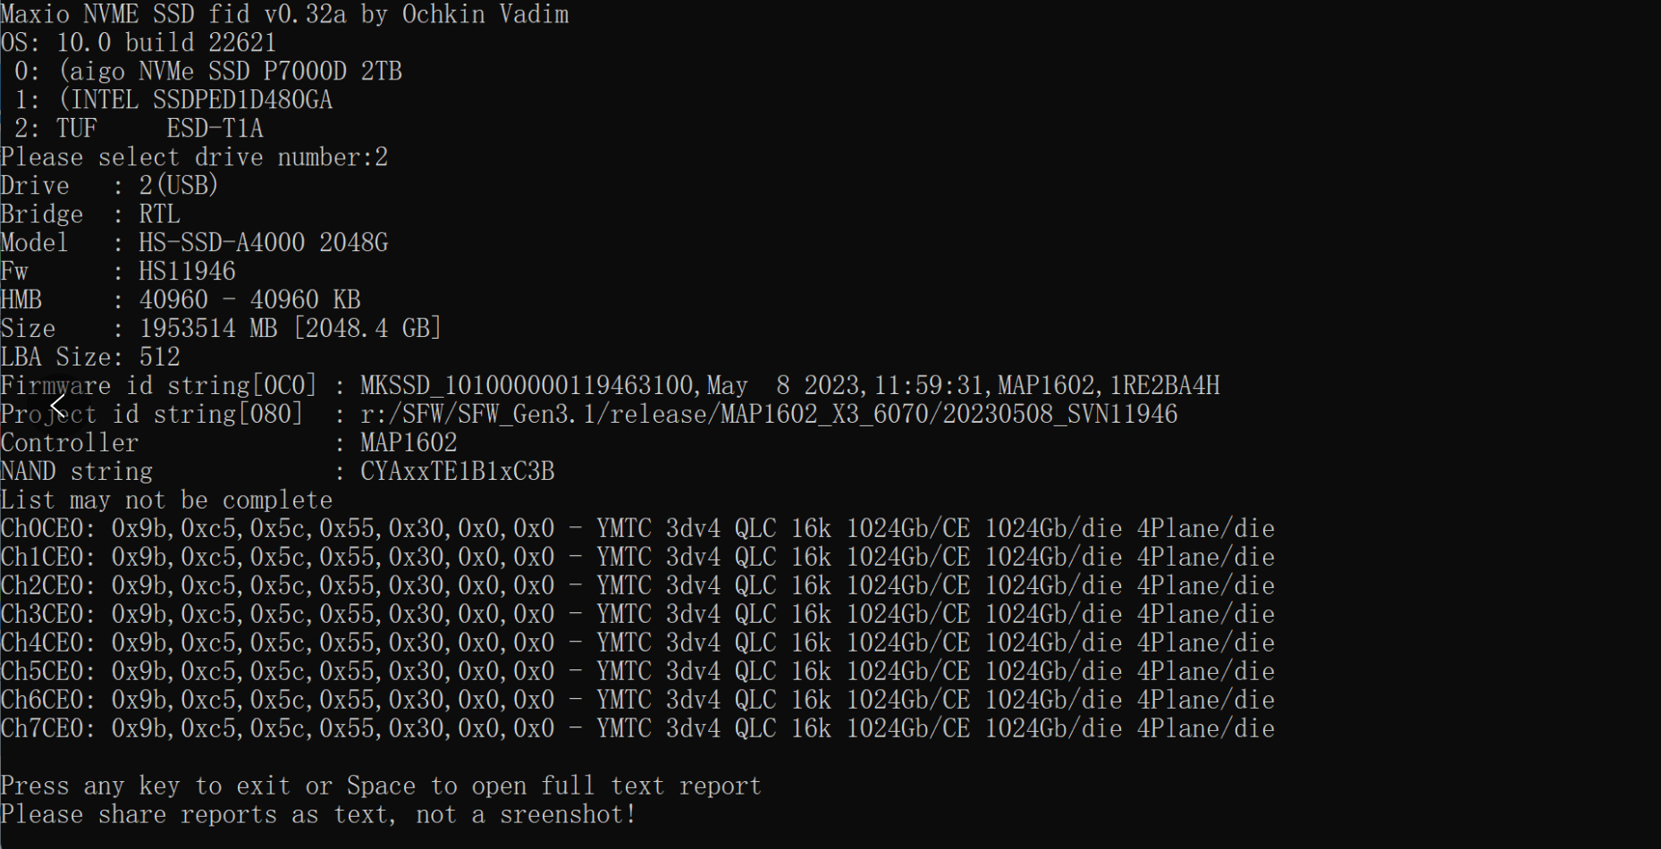The height and width of the screenshot is (849, 1661).
Task: Click the Controller MAP1602 value
Action: pyautogui.click(x=409, y=443)
